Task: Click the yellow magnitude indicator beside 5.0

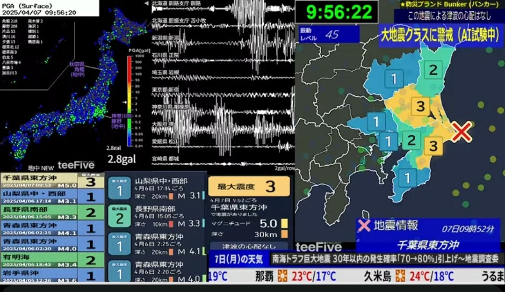Action: (x=284, y=224)
